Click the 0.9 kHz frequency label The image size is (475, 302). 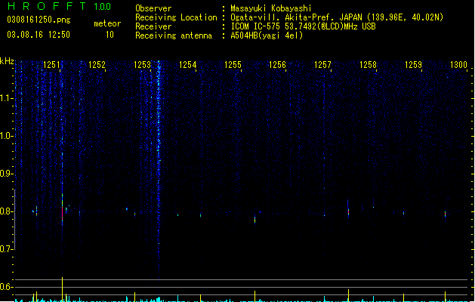(6, 174)
